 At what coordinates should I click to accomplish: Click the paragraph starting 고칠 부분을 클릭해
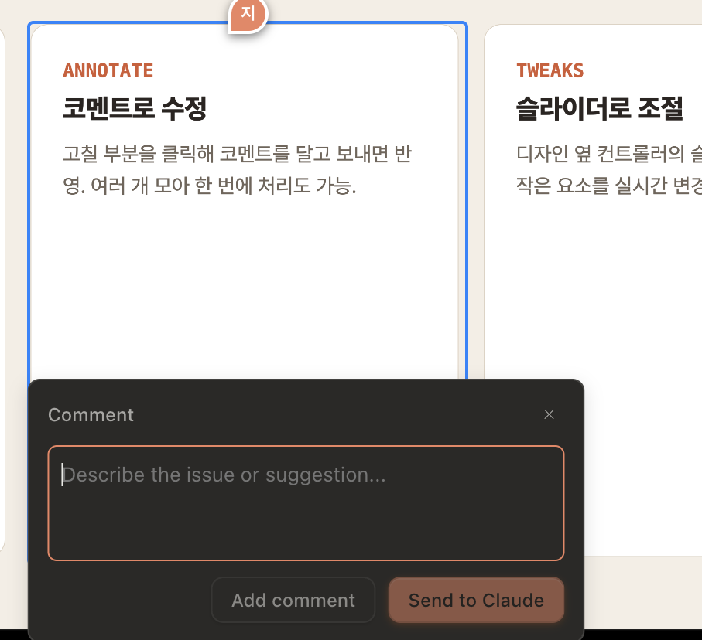[237, 169]
